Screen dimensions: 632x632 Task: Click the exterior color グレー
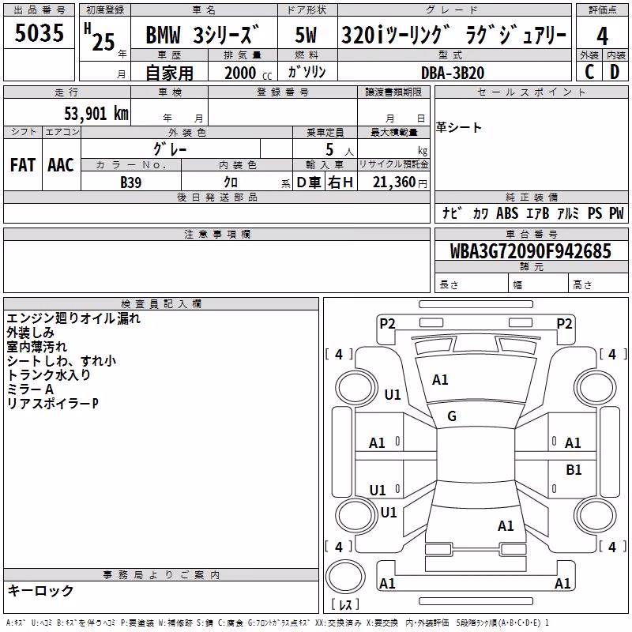click(x=170, y=149)
